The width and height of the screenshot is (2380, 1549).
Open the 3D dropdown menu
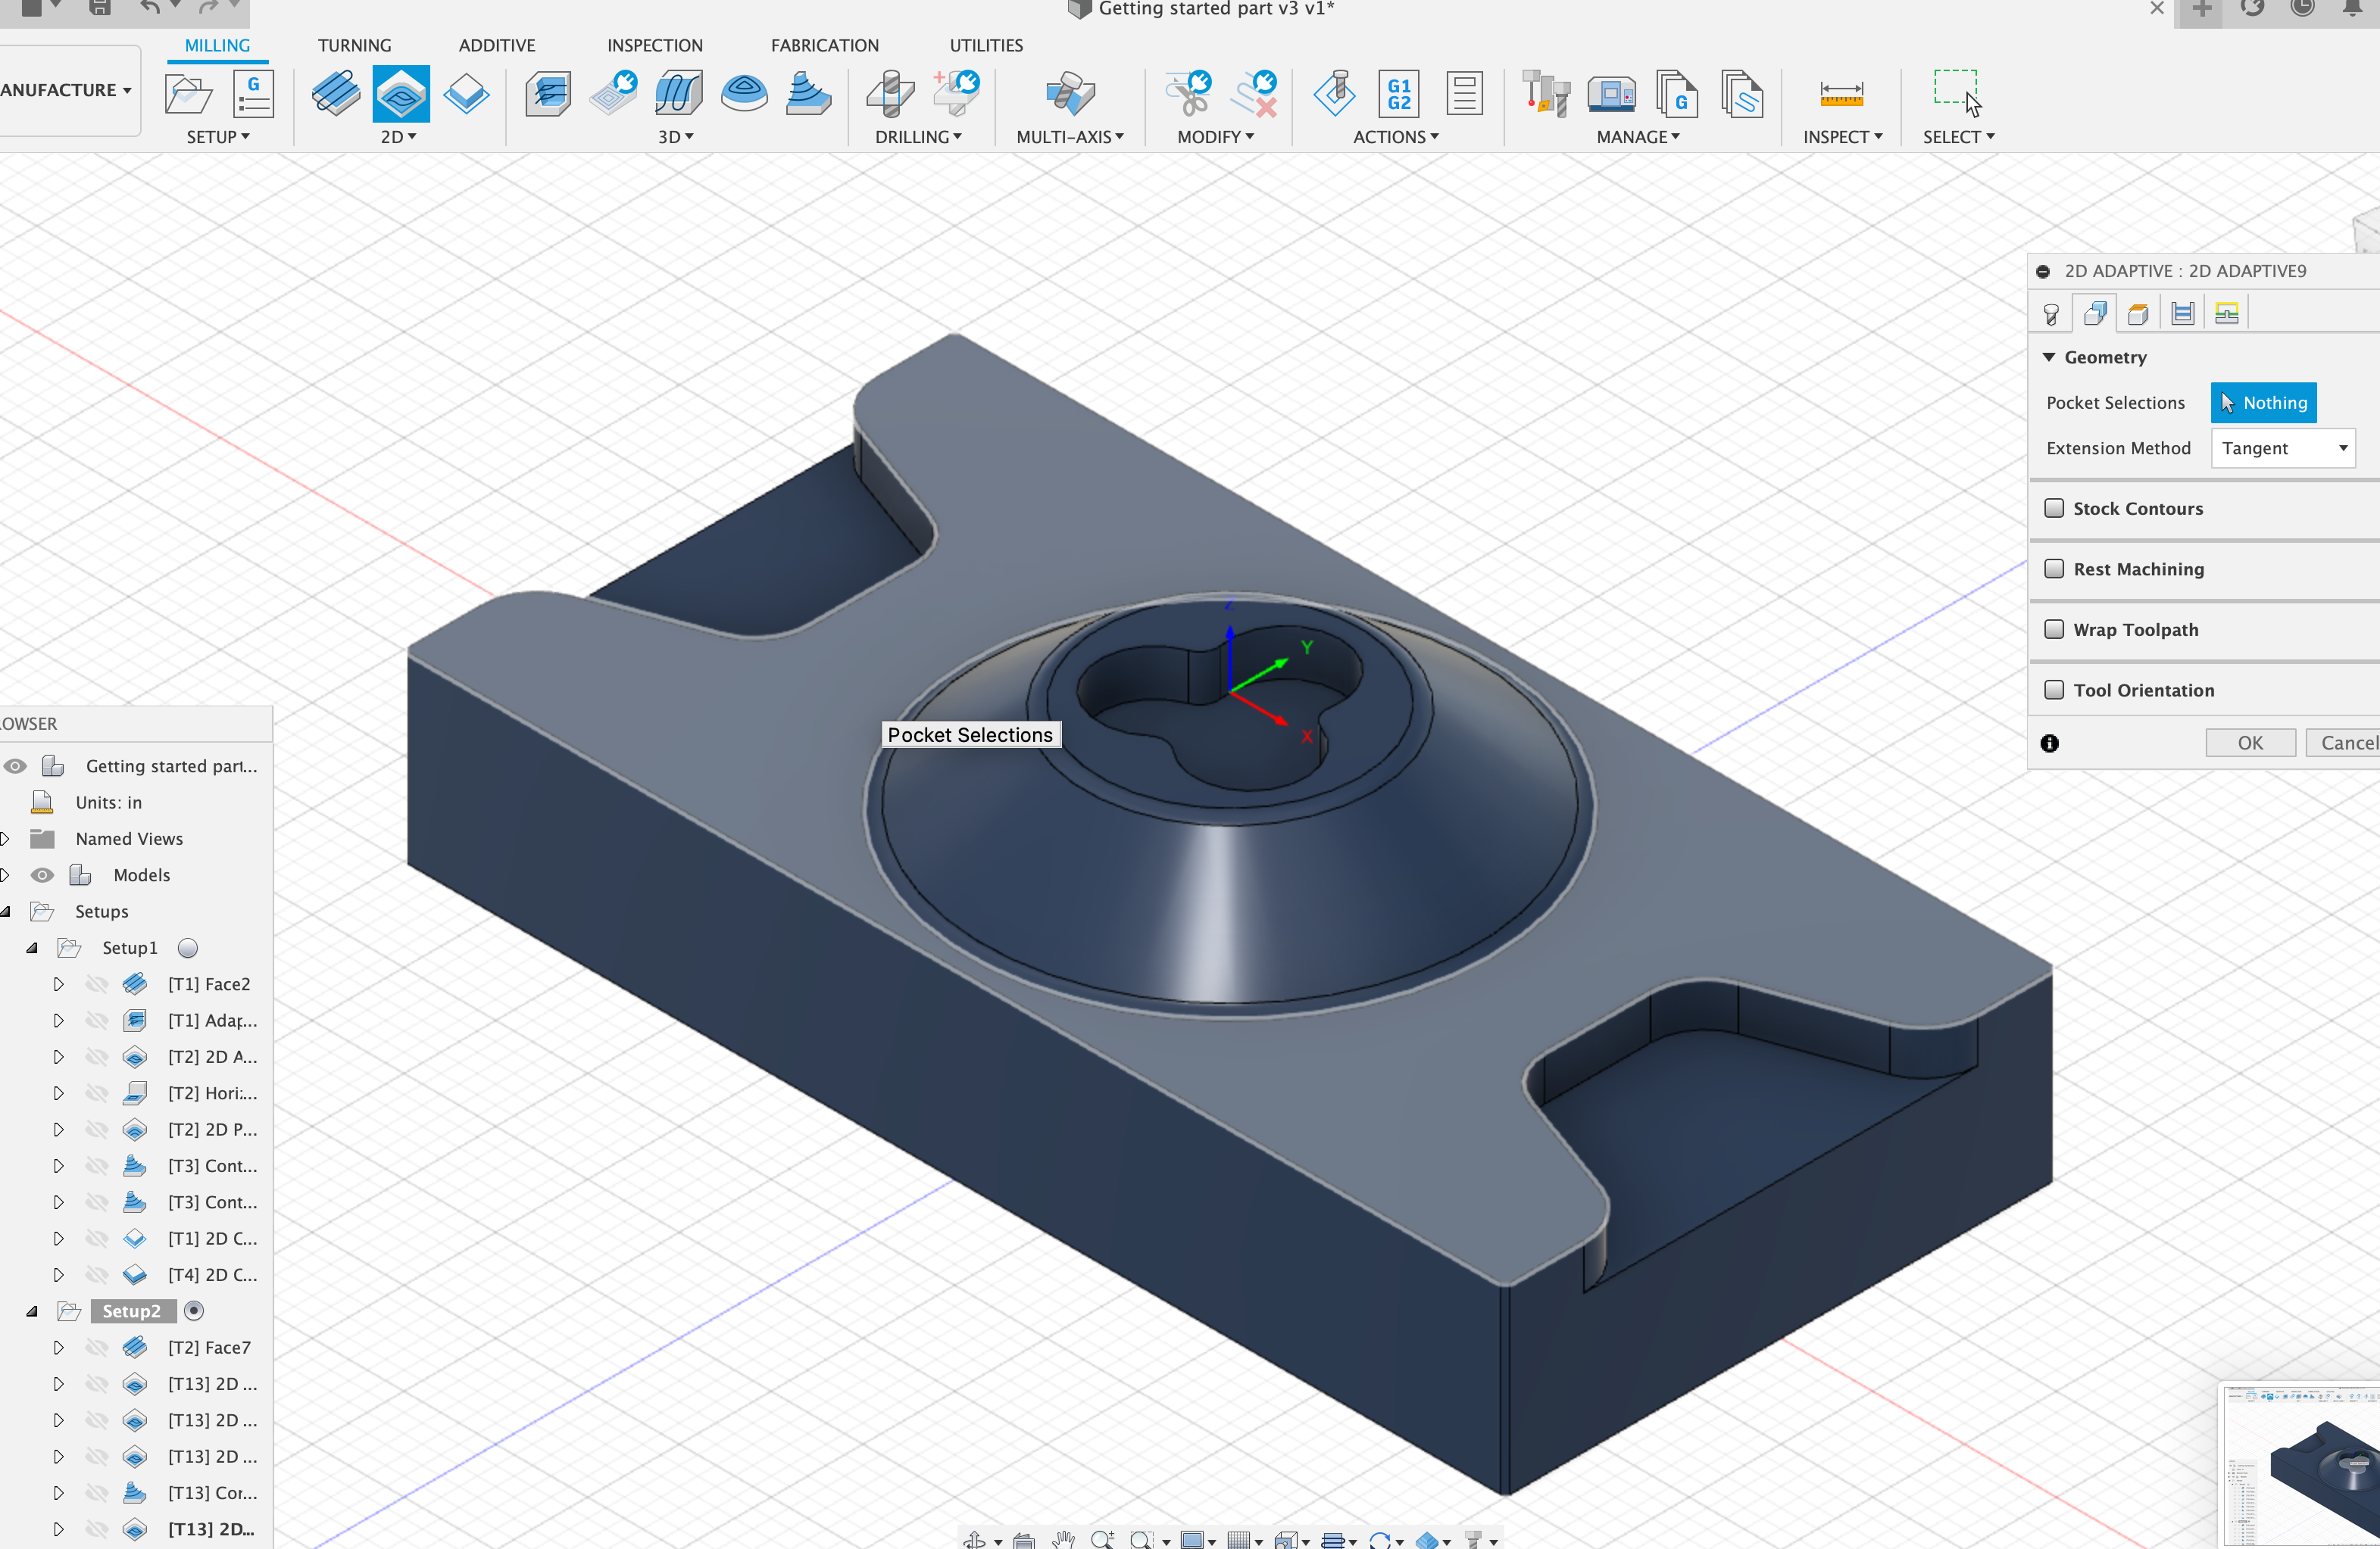(675, 137)
